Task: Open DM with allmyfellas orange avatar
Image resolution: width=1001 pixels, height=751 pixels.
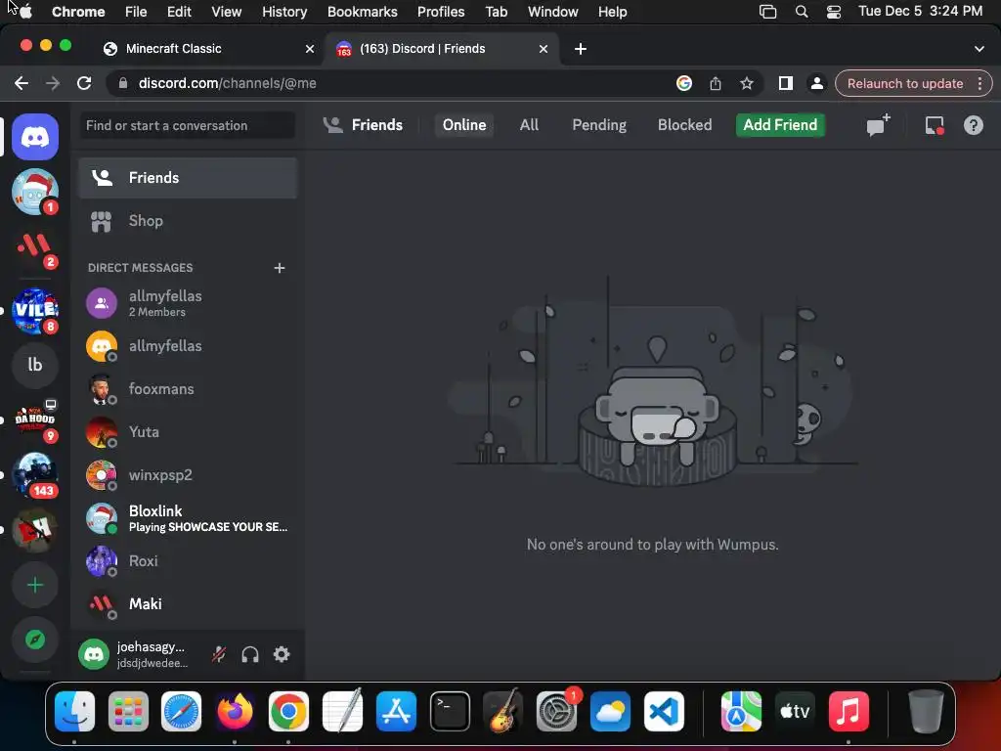Action: [188, 346]
